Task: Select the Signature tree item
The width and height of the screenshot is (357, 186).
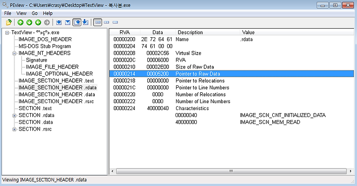Action: click(x=36, y=60)
